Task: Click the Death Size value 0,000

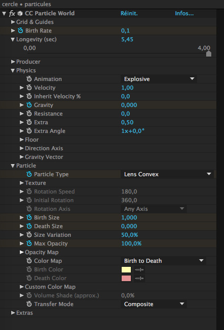Action: pyautogui.click(x=129, y=226)
